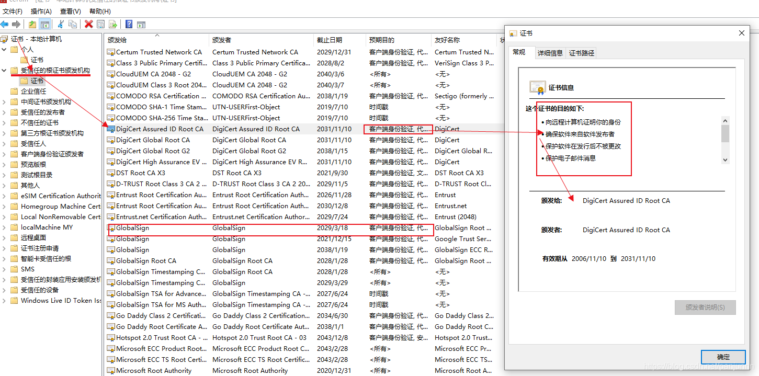Open the 操作(A) menu
The image size is (759, 376).
click(x=41, y=11)
